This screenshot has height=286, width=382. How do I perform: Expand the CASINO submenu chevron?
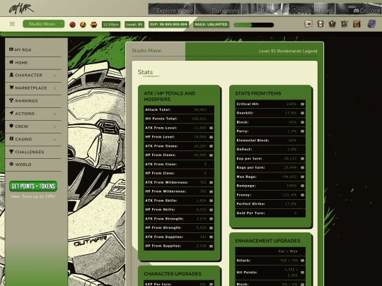pos(54,140)
